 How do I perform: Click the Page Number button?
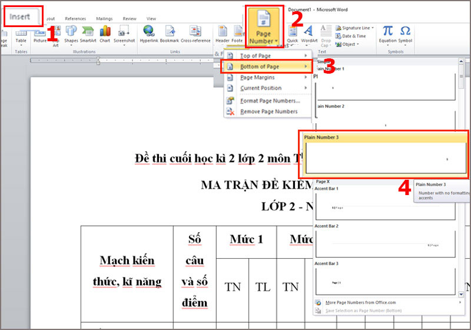tap(264, 27)
